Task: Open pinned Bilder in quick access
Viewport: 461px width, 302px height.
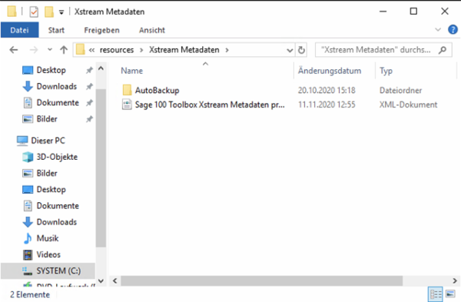Action: 47,119
